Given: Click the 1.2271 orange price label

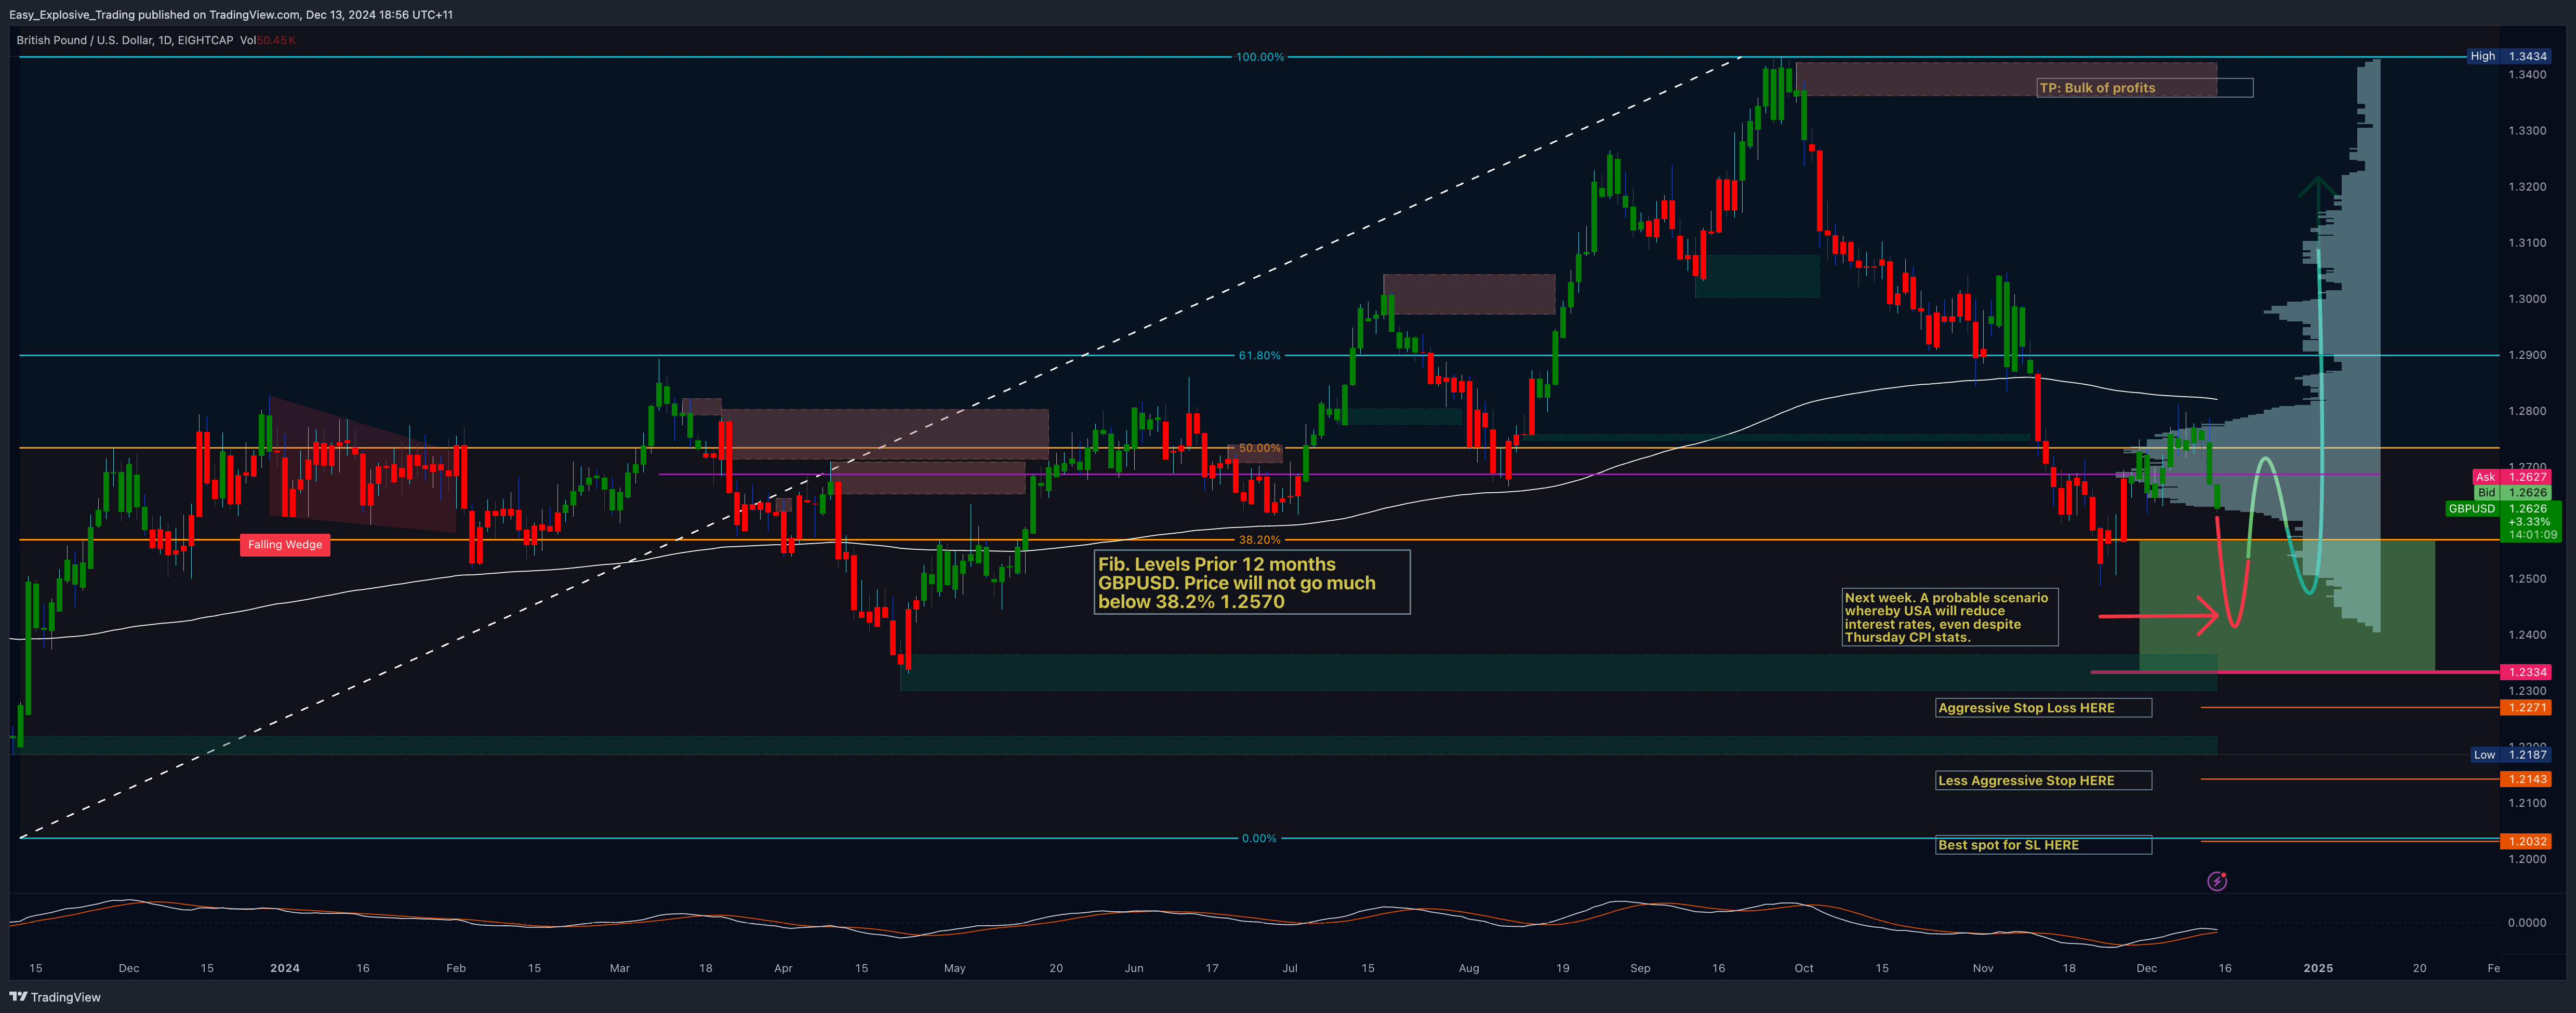Looking at the screenshot, I should pyautogui.click(x=2525, y=707).
